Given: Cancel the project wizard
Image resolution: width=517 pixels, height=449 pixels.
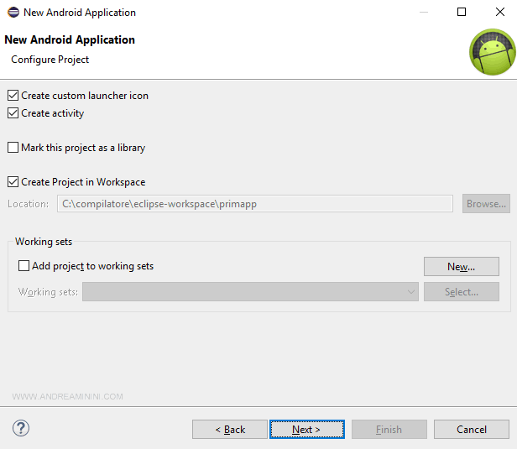Looking at the screenshot, I should click(471, 430).
